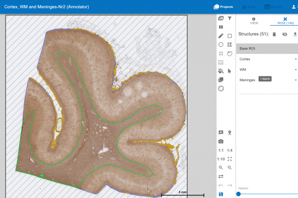This screenshot has width=298, height=198.
Task: Expand the Meninges structure dropdown
Action: click(295, 80)
